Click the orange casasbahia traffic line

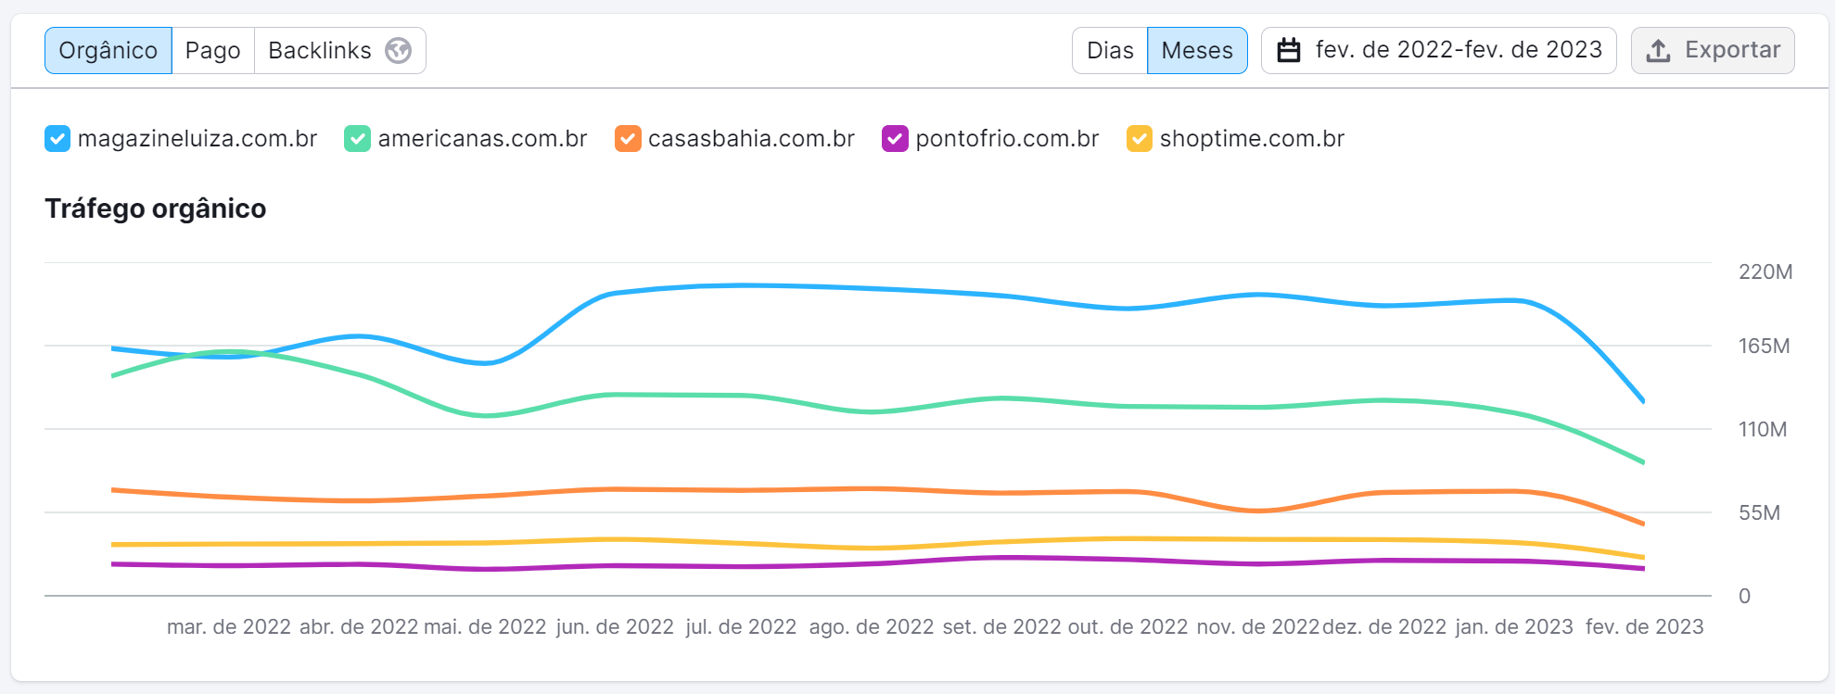click(742, 490)
